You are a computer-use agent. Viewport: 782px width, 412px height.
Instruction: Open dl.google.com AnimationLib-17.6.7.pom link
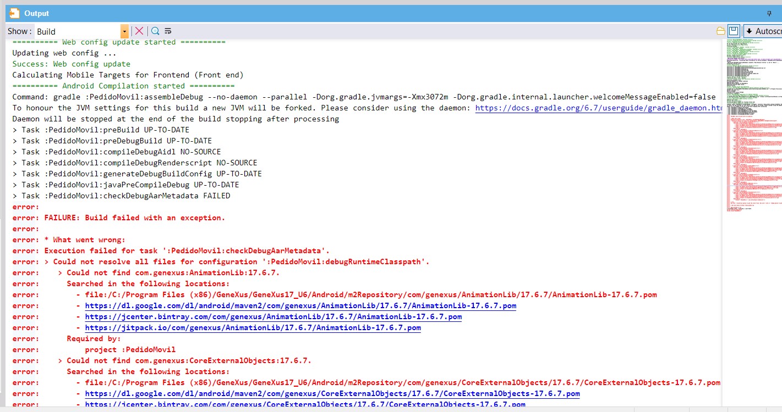(300, 305)
